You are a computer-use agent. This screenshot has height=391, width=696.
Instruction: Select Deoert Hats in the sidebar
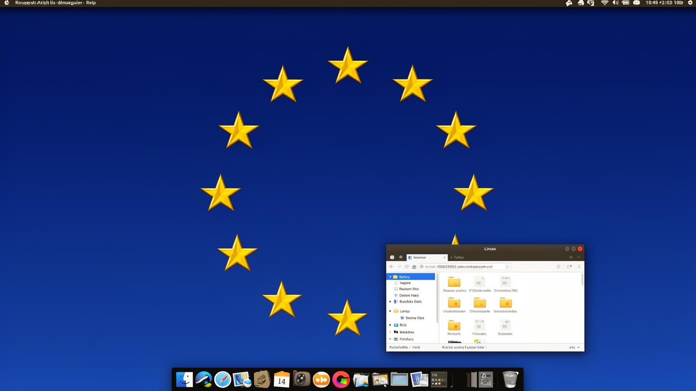[x=409, y=296]
